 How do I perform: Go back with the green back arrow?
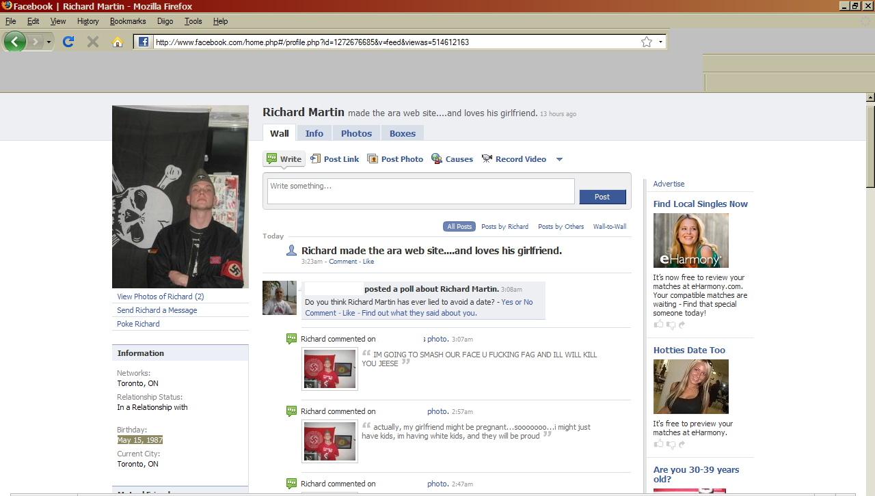coord(14,42)
